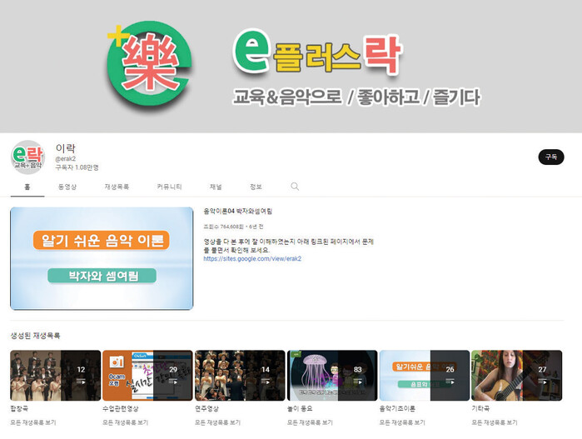Open the 합창곡 playlist thumbnail
The width and height of the screenshot is (582, 439).
pos(56,376)
